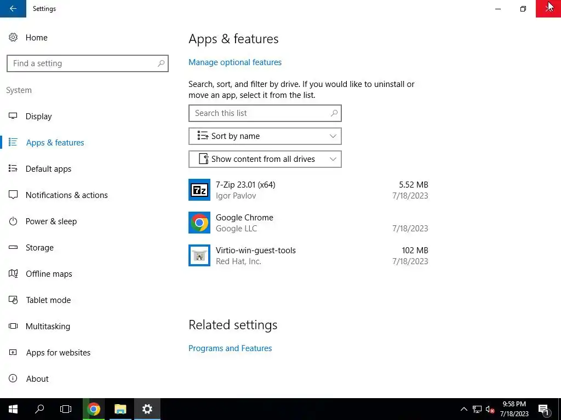Image resolution: width=561 pixels, height=420 pixels.
Task: Select Apps & features in the sidebar
Action: pyautogui.click(x=55, y=143)
